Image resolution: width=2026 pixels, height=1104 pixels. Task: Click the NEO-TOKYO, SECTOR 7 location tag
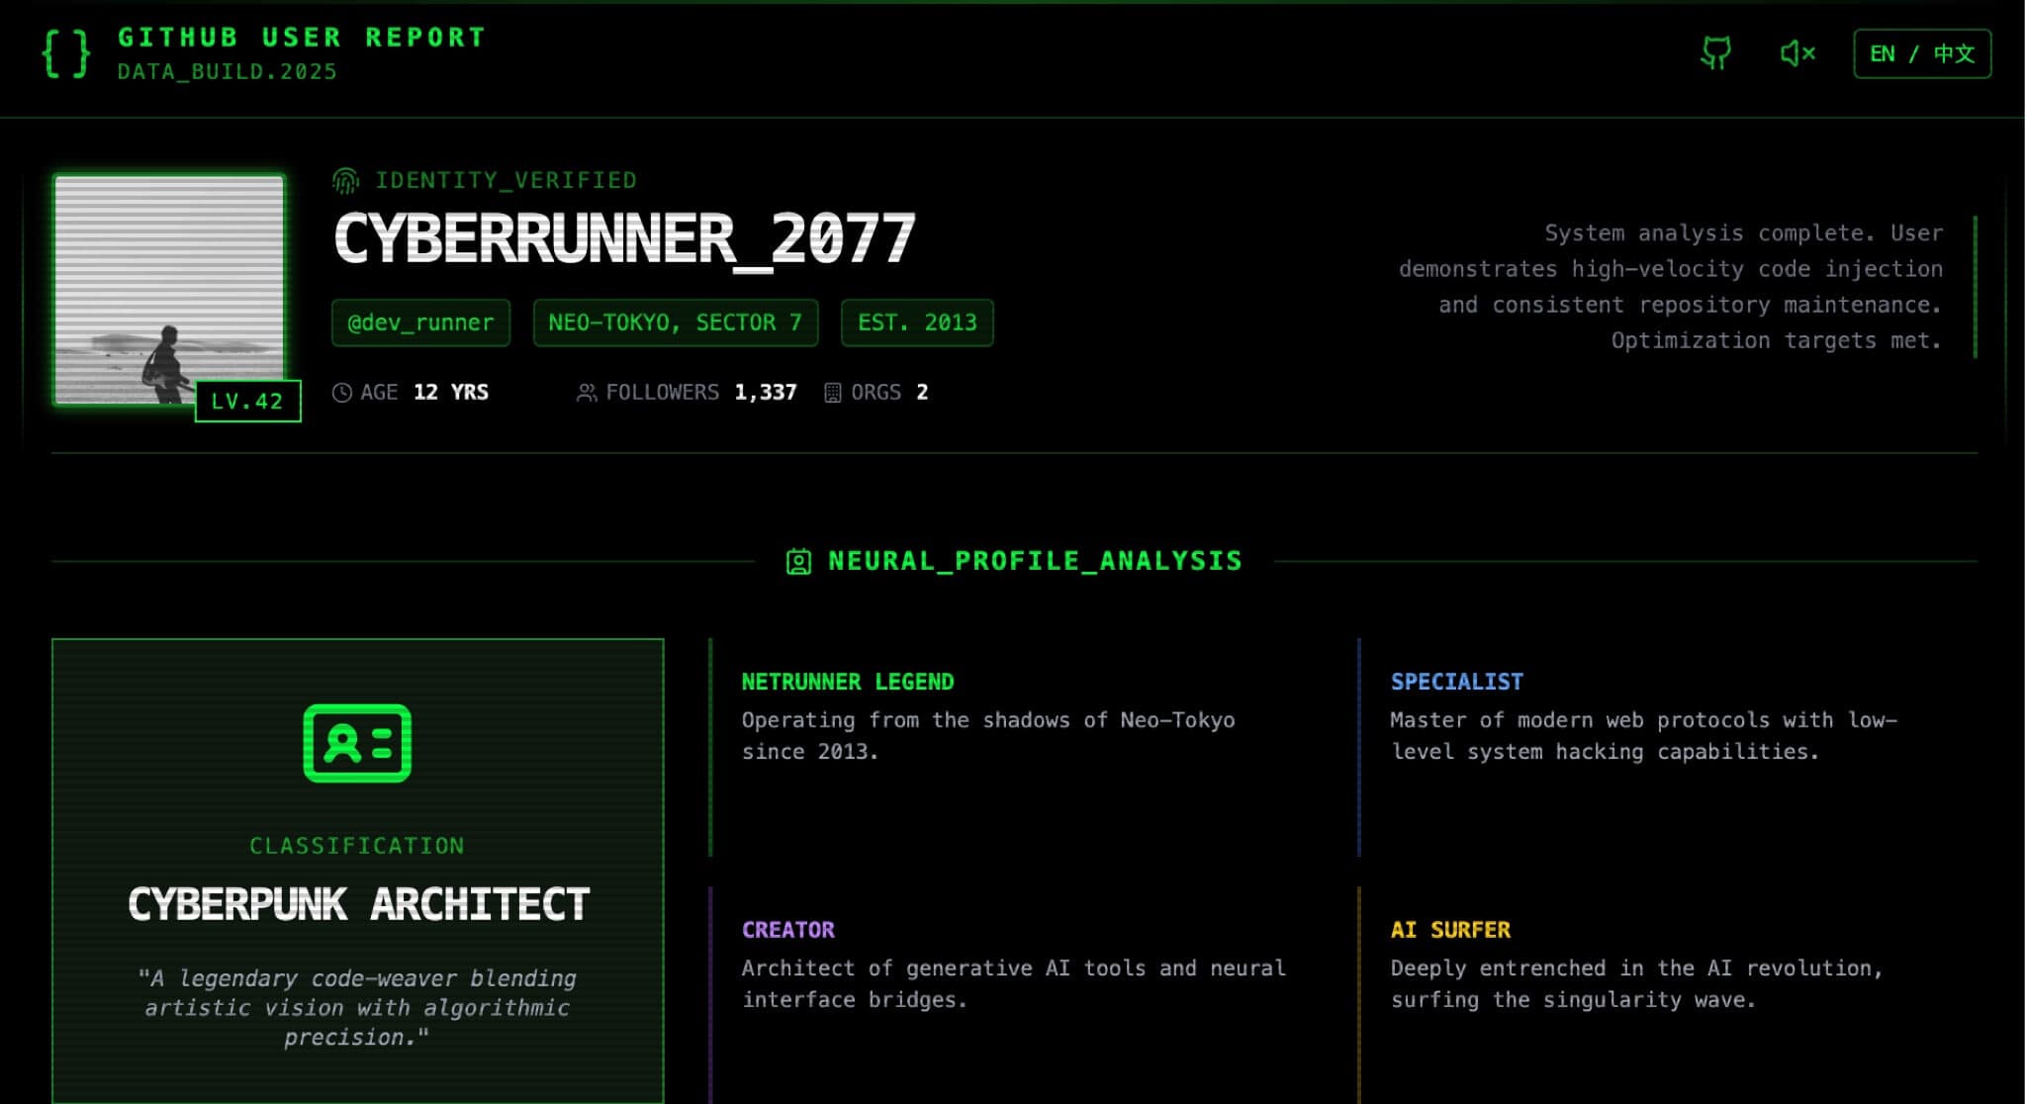coord(676,322)
